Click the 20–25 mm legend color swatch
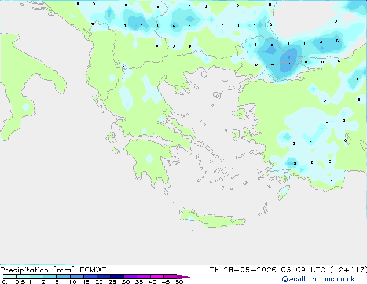Screen dimensions: 367x284 tap(104, 276)
